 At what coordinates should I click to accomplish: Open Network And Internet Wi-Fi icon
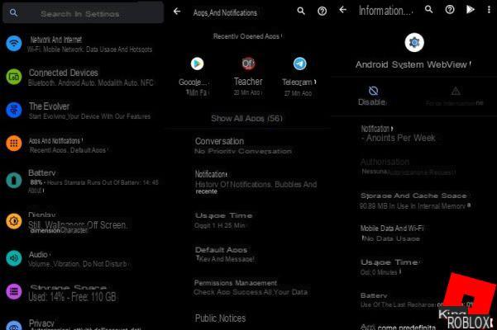(x=14, y=43)
